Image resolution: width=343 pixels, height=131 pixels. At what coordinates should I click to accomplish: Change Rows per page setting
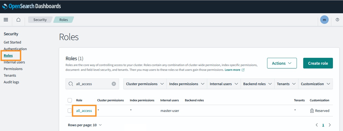click(85, 125)
